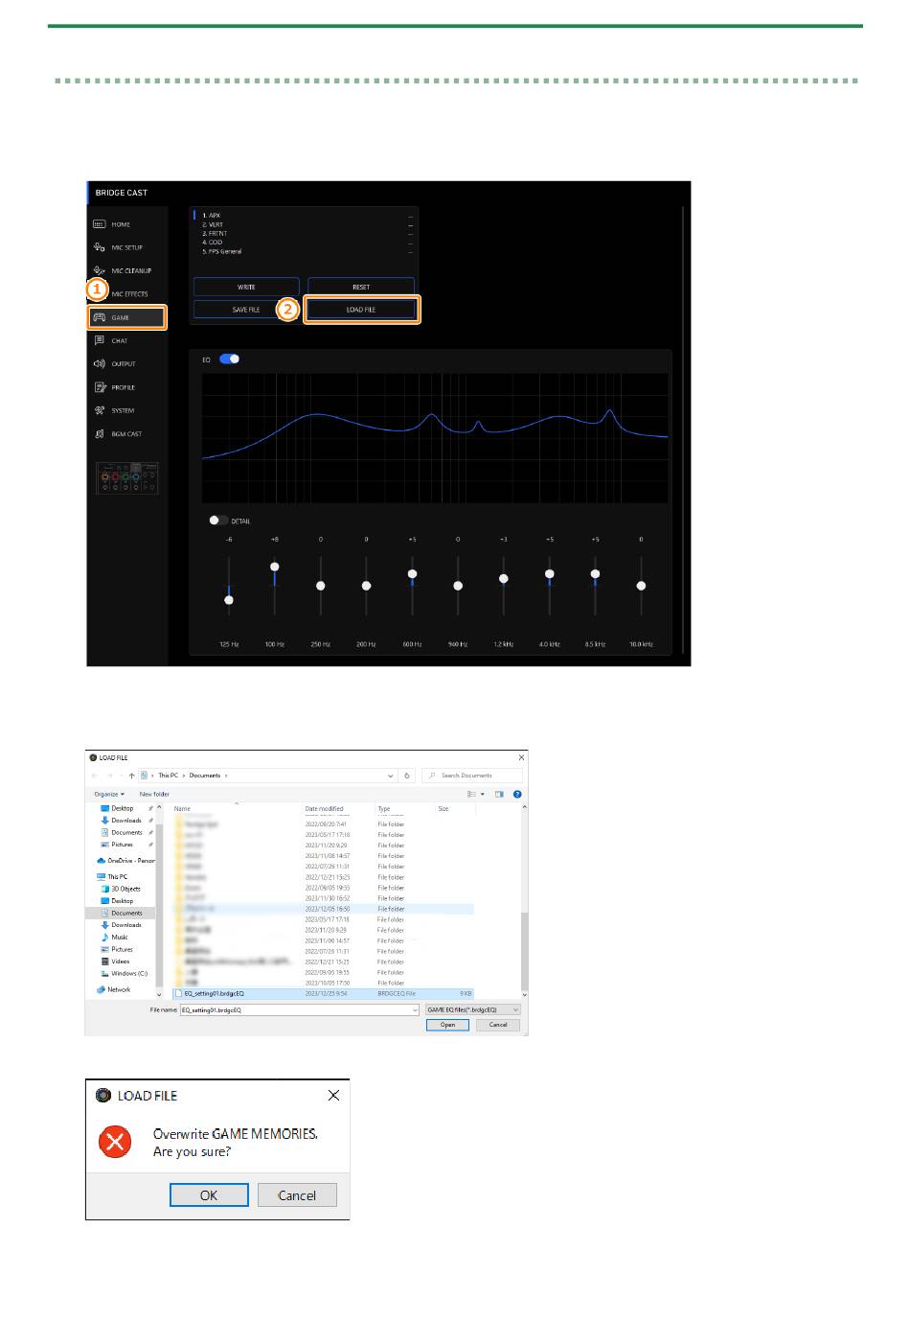Select the EQ_setting01.brdgcEQ file
The image size is (910, 1321).
323,993
